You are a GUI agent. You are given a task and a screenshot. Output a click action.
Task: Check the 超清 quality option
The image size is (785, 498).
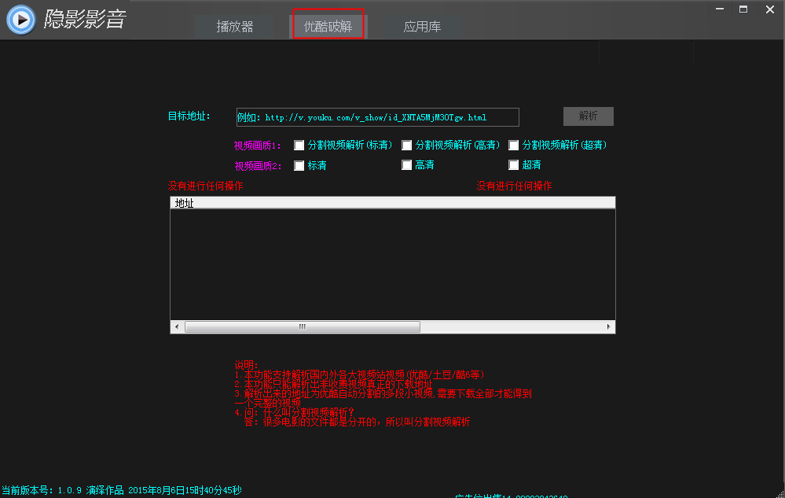[x=513, y=165]
